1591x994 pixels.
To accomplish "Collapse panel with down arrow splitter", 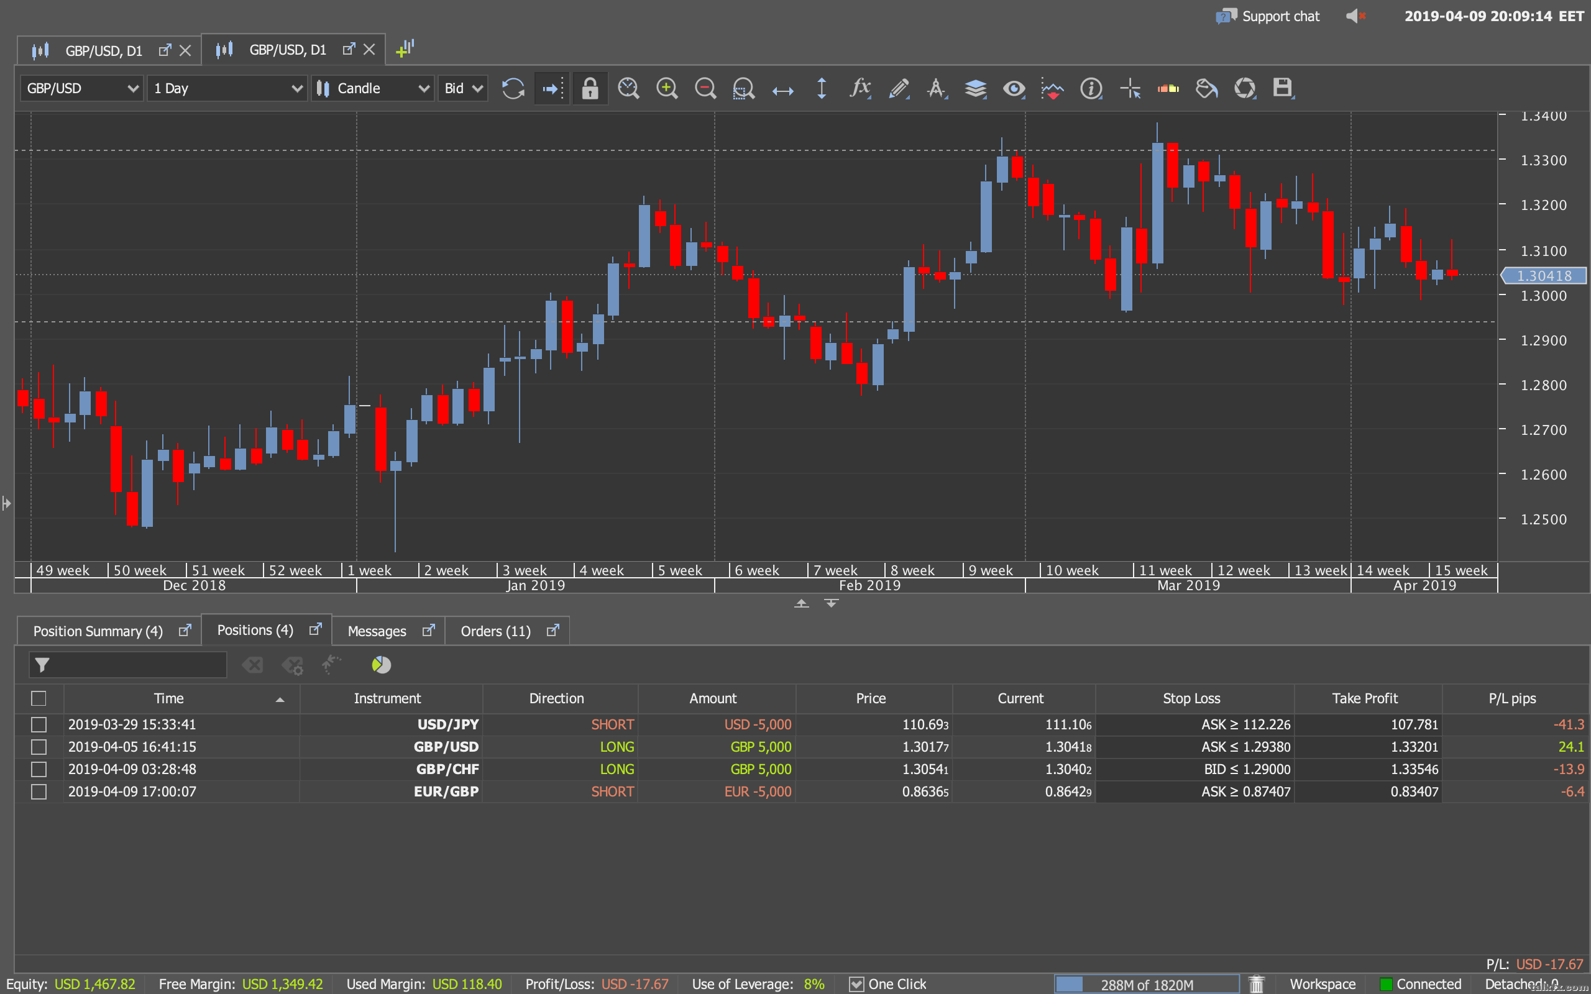I will 831,603.
